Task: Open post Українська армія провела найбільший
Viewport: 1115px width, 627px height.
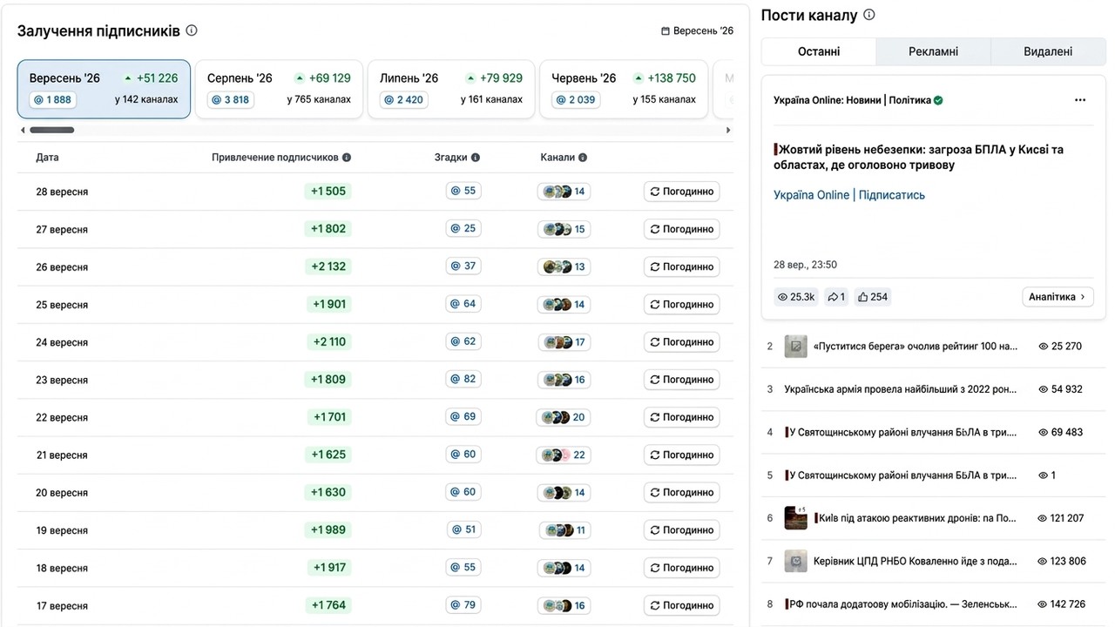Action: [x=901, y=389]
